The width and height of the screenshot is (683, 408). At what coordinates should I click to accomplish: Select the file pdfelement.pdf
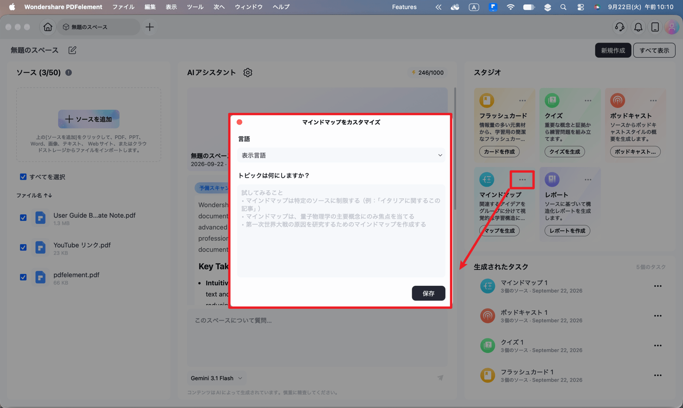point(76,275)
